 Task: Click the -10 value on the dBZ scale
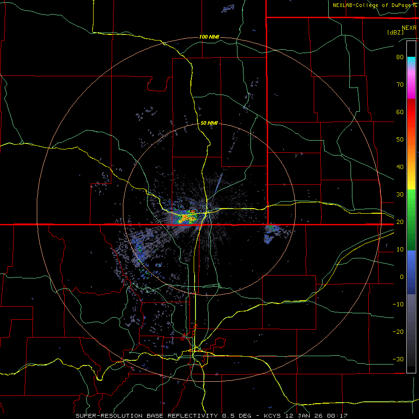(398, 304)
